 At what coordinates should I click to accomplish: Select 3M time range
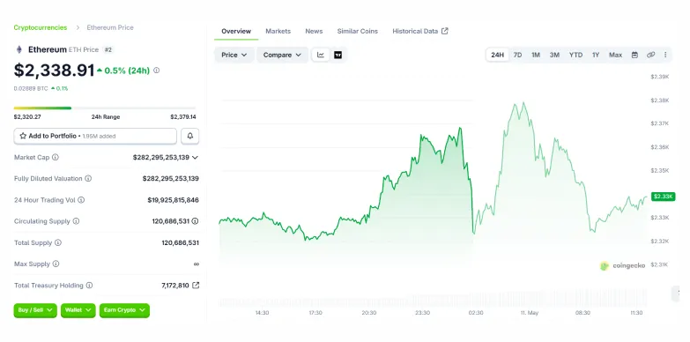(x=554, y=55)
